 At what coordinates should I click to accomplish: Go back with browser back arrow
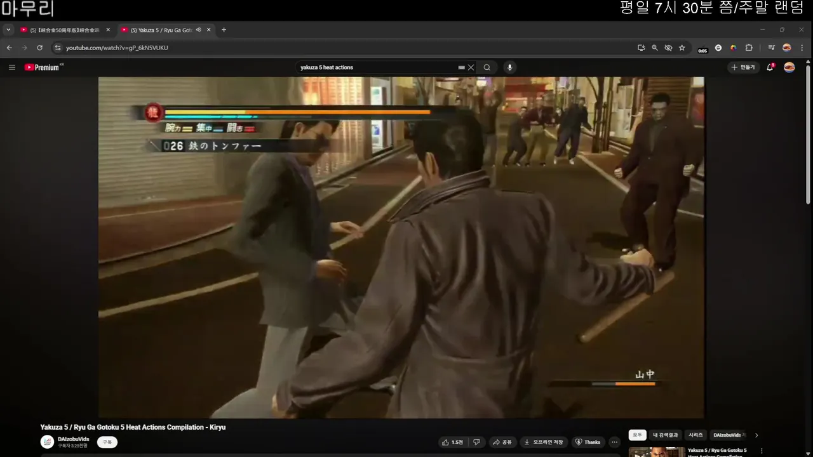pyautogui.click(x=10, y=48)
